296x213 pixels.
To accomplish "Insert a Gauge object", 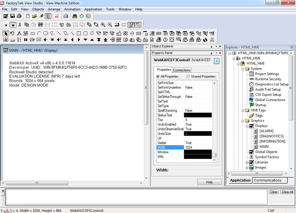I will point(12,40).
